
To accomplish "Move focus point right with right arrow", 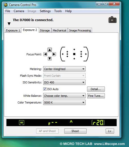I will (54, 54).
